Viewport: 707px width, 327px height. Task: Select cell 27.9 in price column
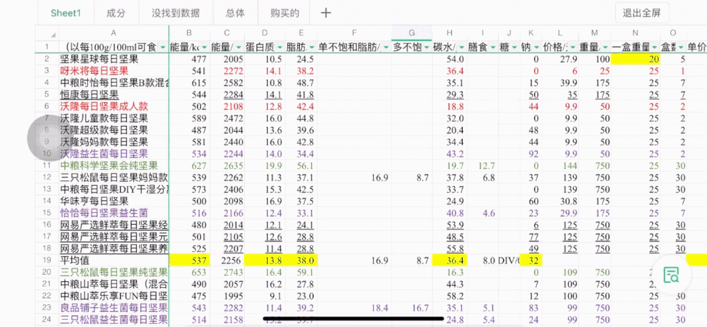560,59
